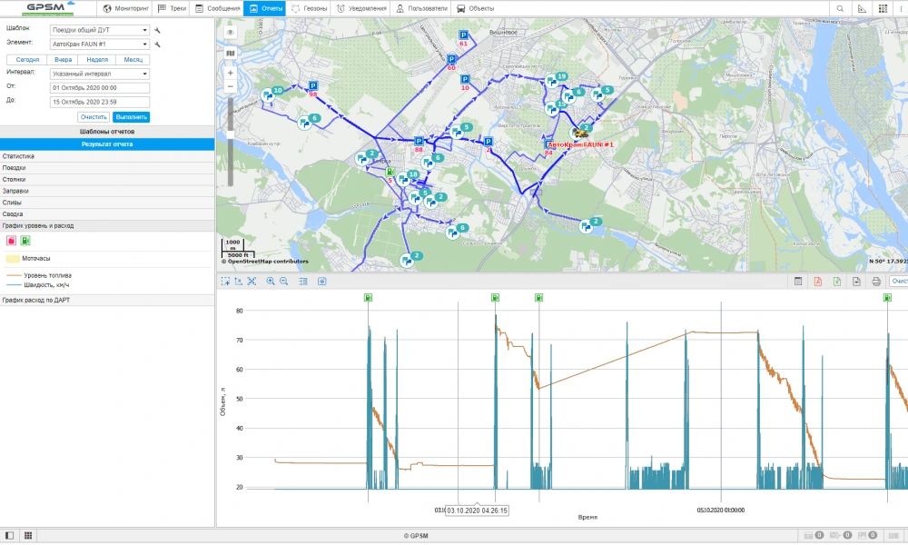Expand the Интервал dropdown

[x=100, y=74]
